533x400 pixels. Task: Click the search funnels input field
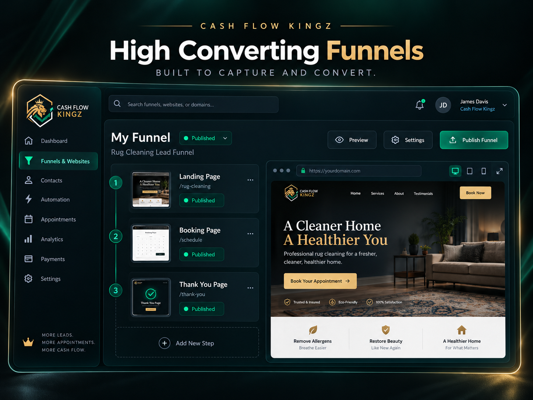[194, 104]
